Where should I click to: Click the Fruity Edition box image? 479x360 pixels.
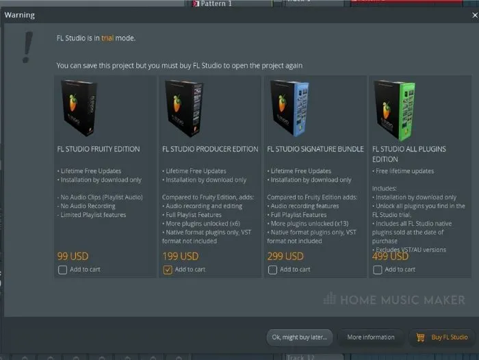(79, 108)
